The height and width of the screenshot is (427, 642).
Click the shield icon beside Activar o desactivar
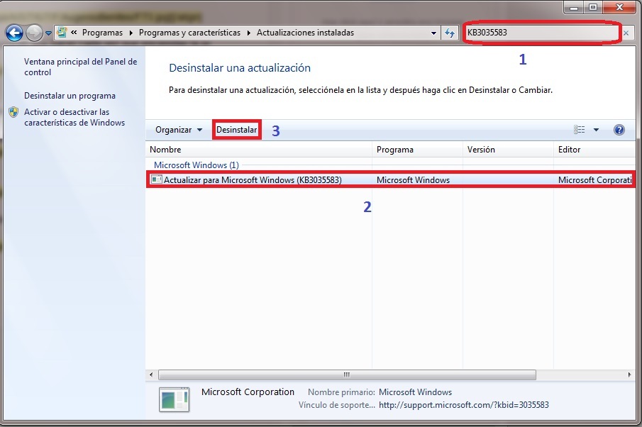[x=13, y=112]
